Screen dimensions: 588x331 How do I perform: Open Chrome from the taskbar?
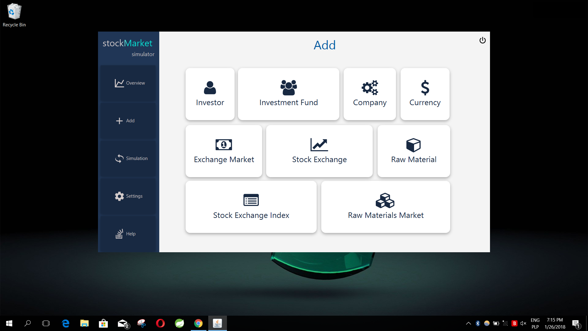point(198,323)
